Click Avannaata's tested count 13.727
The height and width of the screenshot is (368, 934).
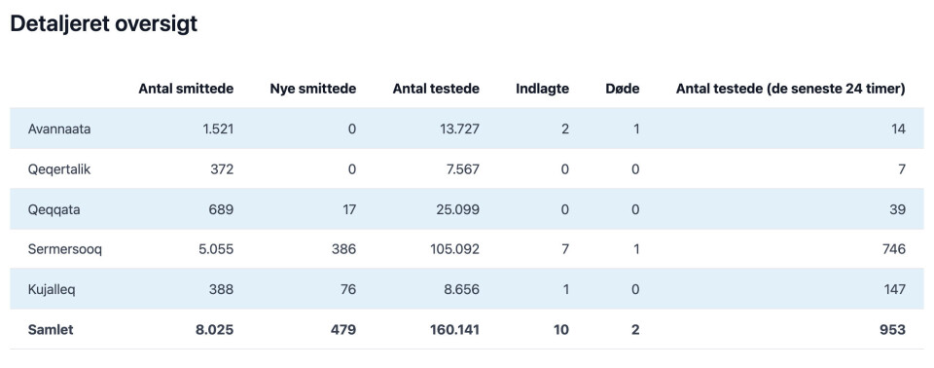coord(460,129)
